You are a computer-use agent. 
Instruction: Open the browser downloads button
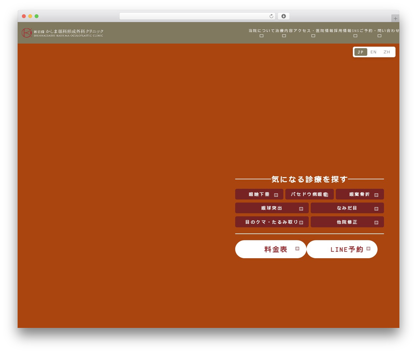(x=284, y=16)
